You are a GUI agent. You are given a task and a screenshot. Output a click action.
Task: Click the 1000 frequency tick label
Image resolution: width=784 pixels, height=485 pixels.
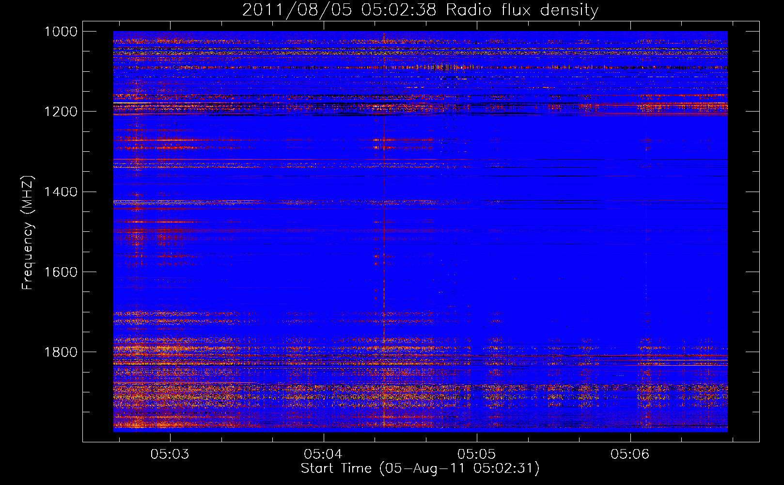(x=61, y=32)
